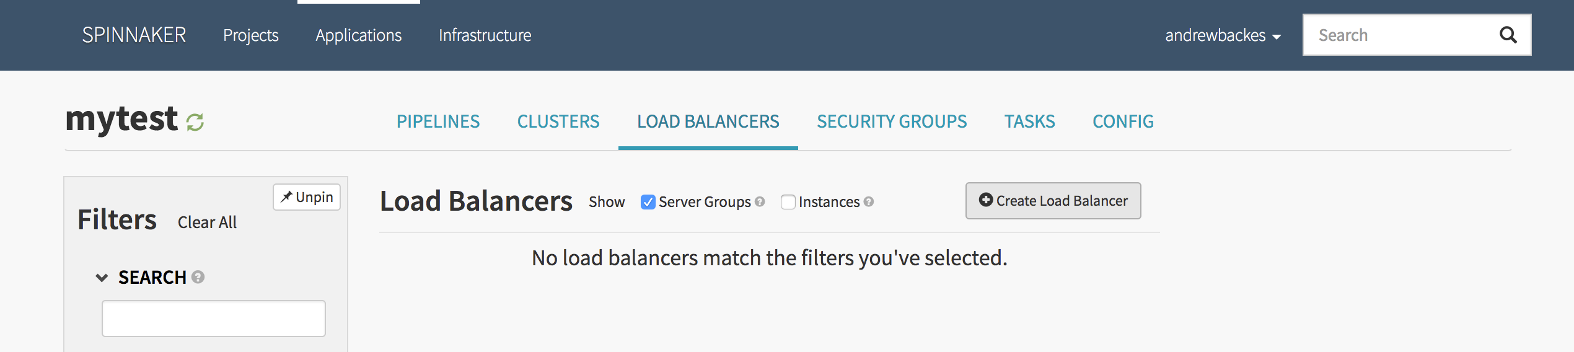Collapse the SEARCH filter section chevron
Image resolution: width=1574 pixels, height=352 pixels.
pos(102,277)
